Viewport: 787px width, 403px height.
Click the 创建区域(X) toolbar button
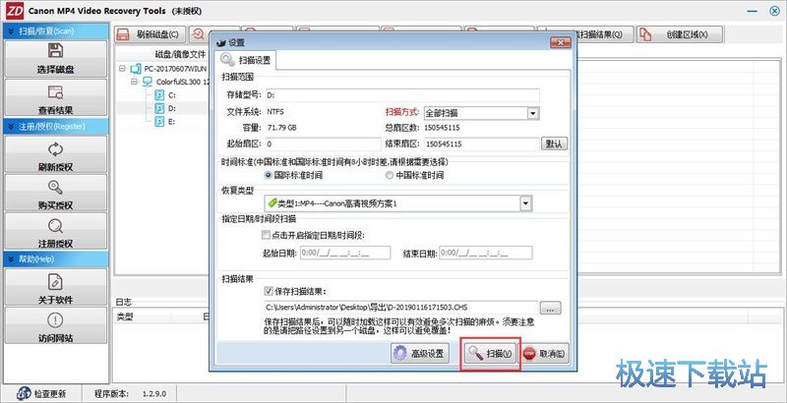[680, 34]
